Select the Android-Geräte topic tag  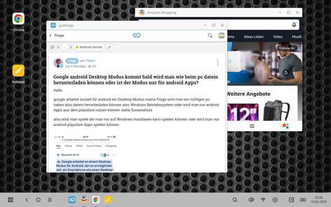(x=89, y=47)
